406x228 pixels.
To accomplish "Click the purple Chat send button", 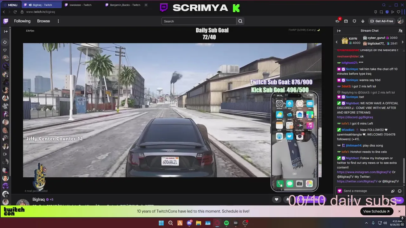I will click(x=398, y=200).
